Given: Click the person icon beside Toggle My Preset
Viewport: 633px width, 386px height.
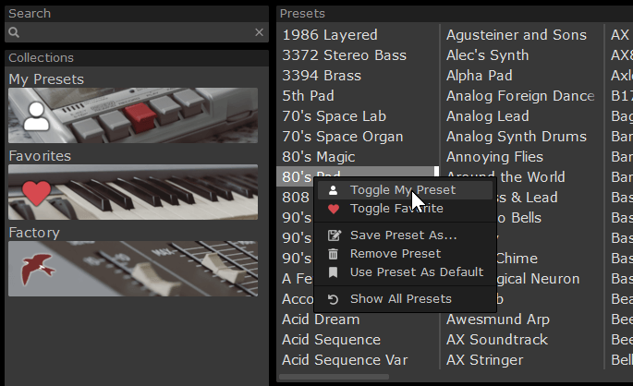Looking at the screenshot, I should (333, 190).
